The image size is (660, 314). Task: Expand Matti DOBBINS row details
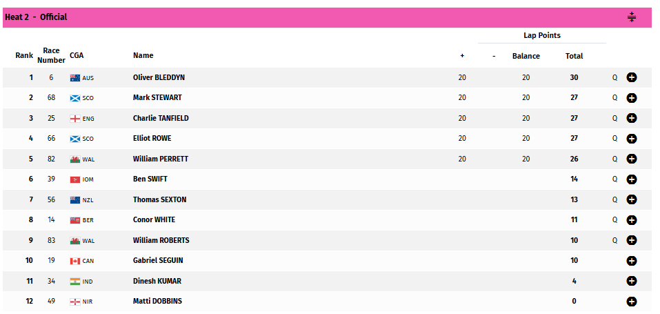631,302
